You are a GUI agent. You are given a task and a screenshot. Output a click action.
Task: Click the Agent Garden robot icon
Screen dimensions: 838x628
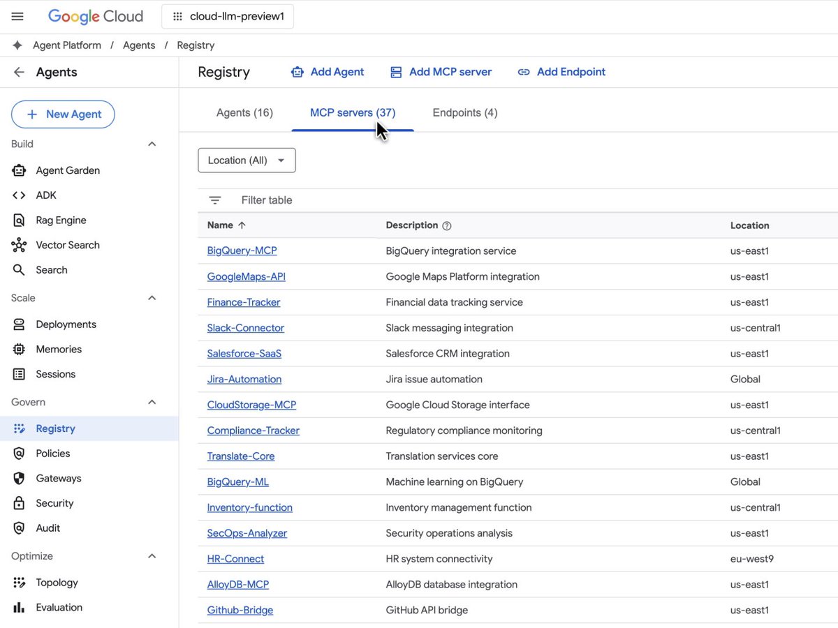(x=19, y=170)
